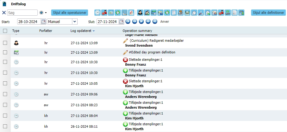
Task: Toggle the colored bars chart filter icon
Action: [214, 13]
